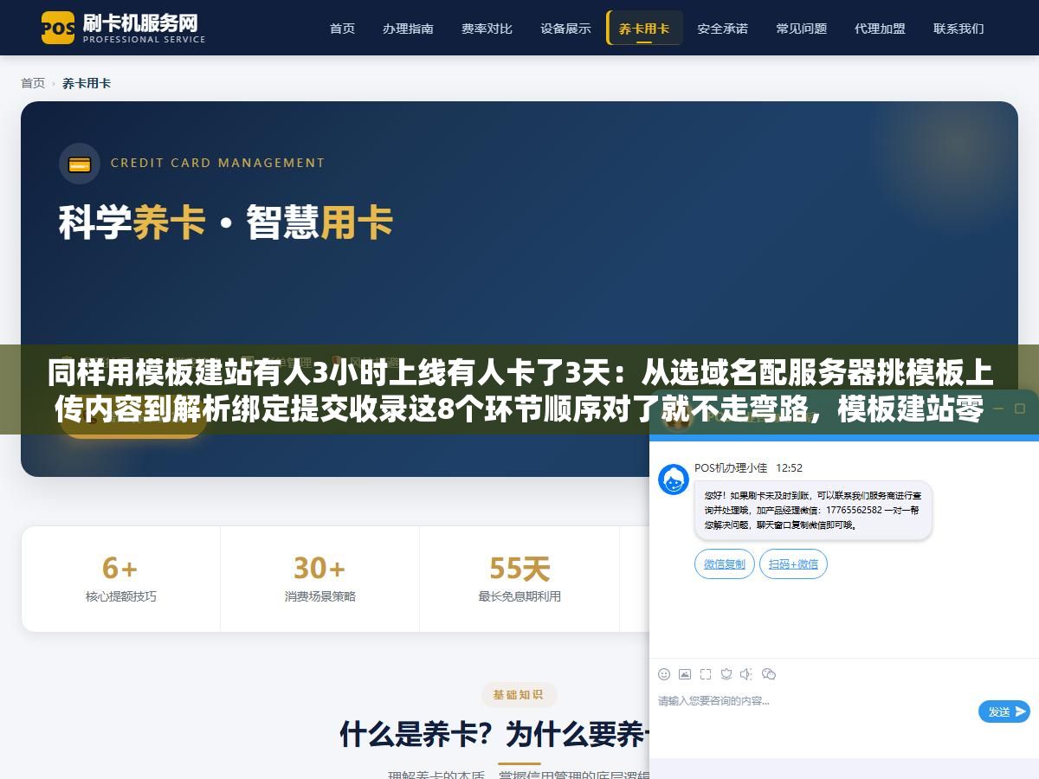Open 办理指南 navigation item
This screenshot has height=779, width=1039.
pyautogui.click(x=408, y=29)
